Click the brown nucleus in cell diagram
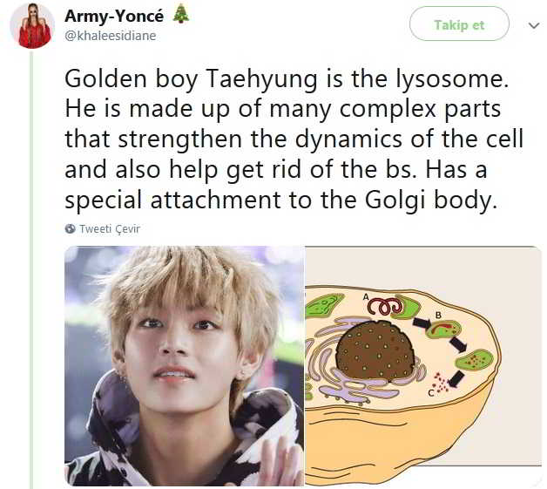This screenshot has width=547, height=489. 375,350
